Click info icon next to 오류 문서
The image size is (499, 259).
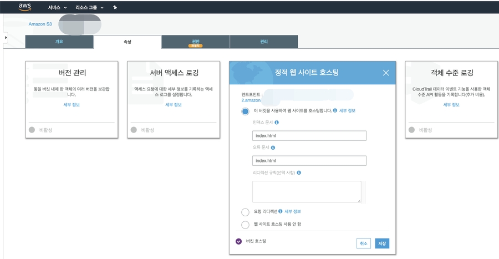click(x=273, y=148)
